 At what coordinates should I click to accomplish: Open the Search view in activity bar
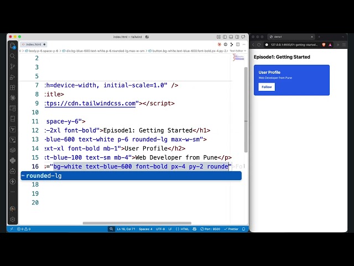13,56
